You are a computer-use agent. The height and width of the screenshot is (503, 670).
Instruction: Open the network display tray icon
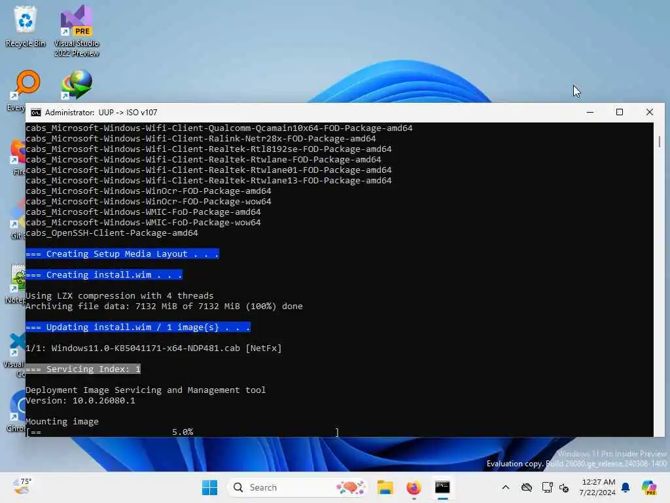click(547, 487)
